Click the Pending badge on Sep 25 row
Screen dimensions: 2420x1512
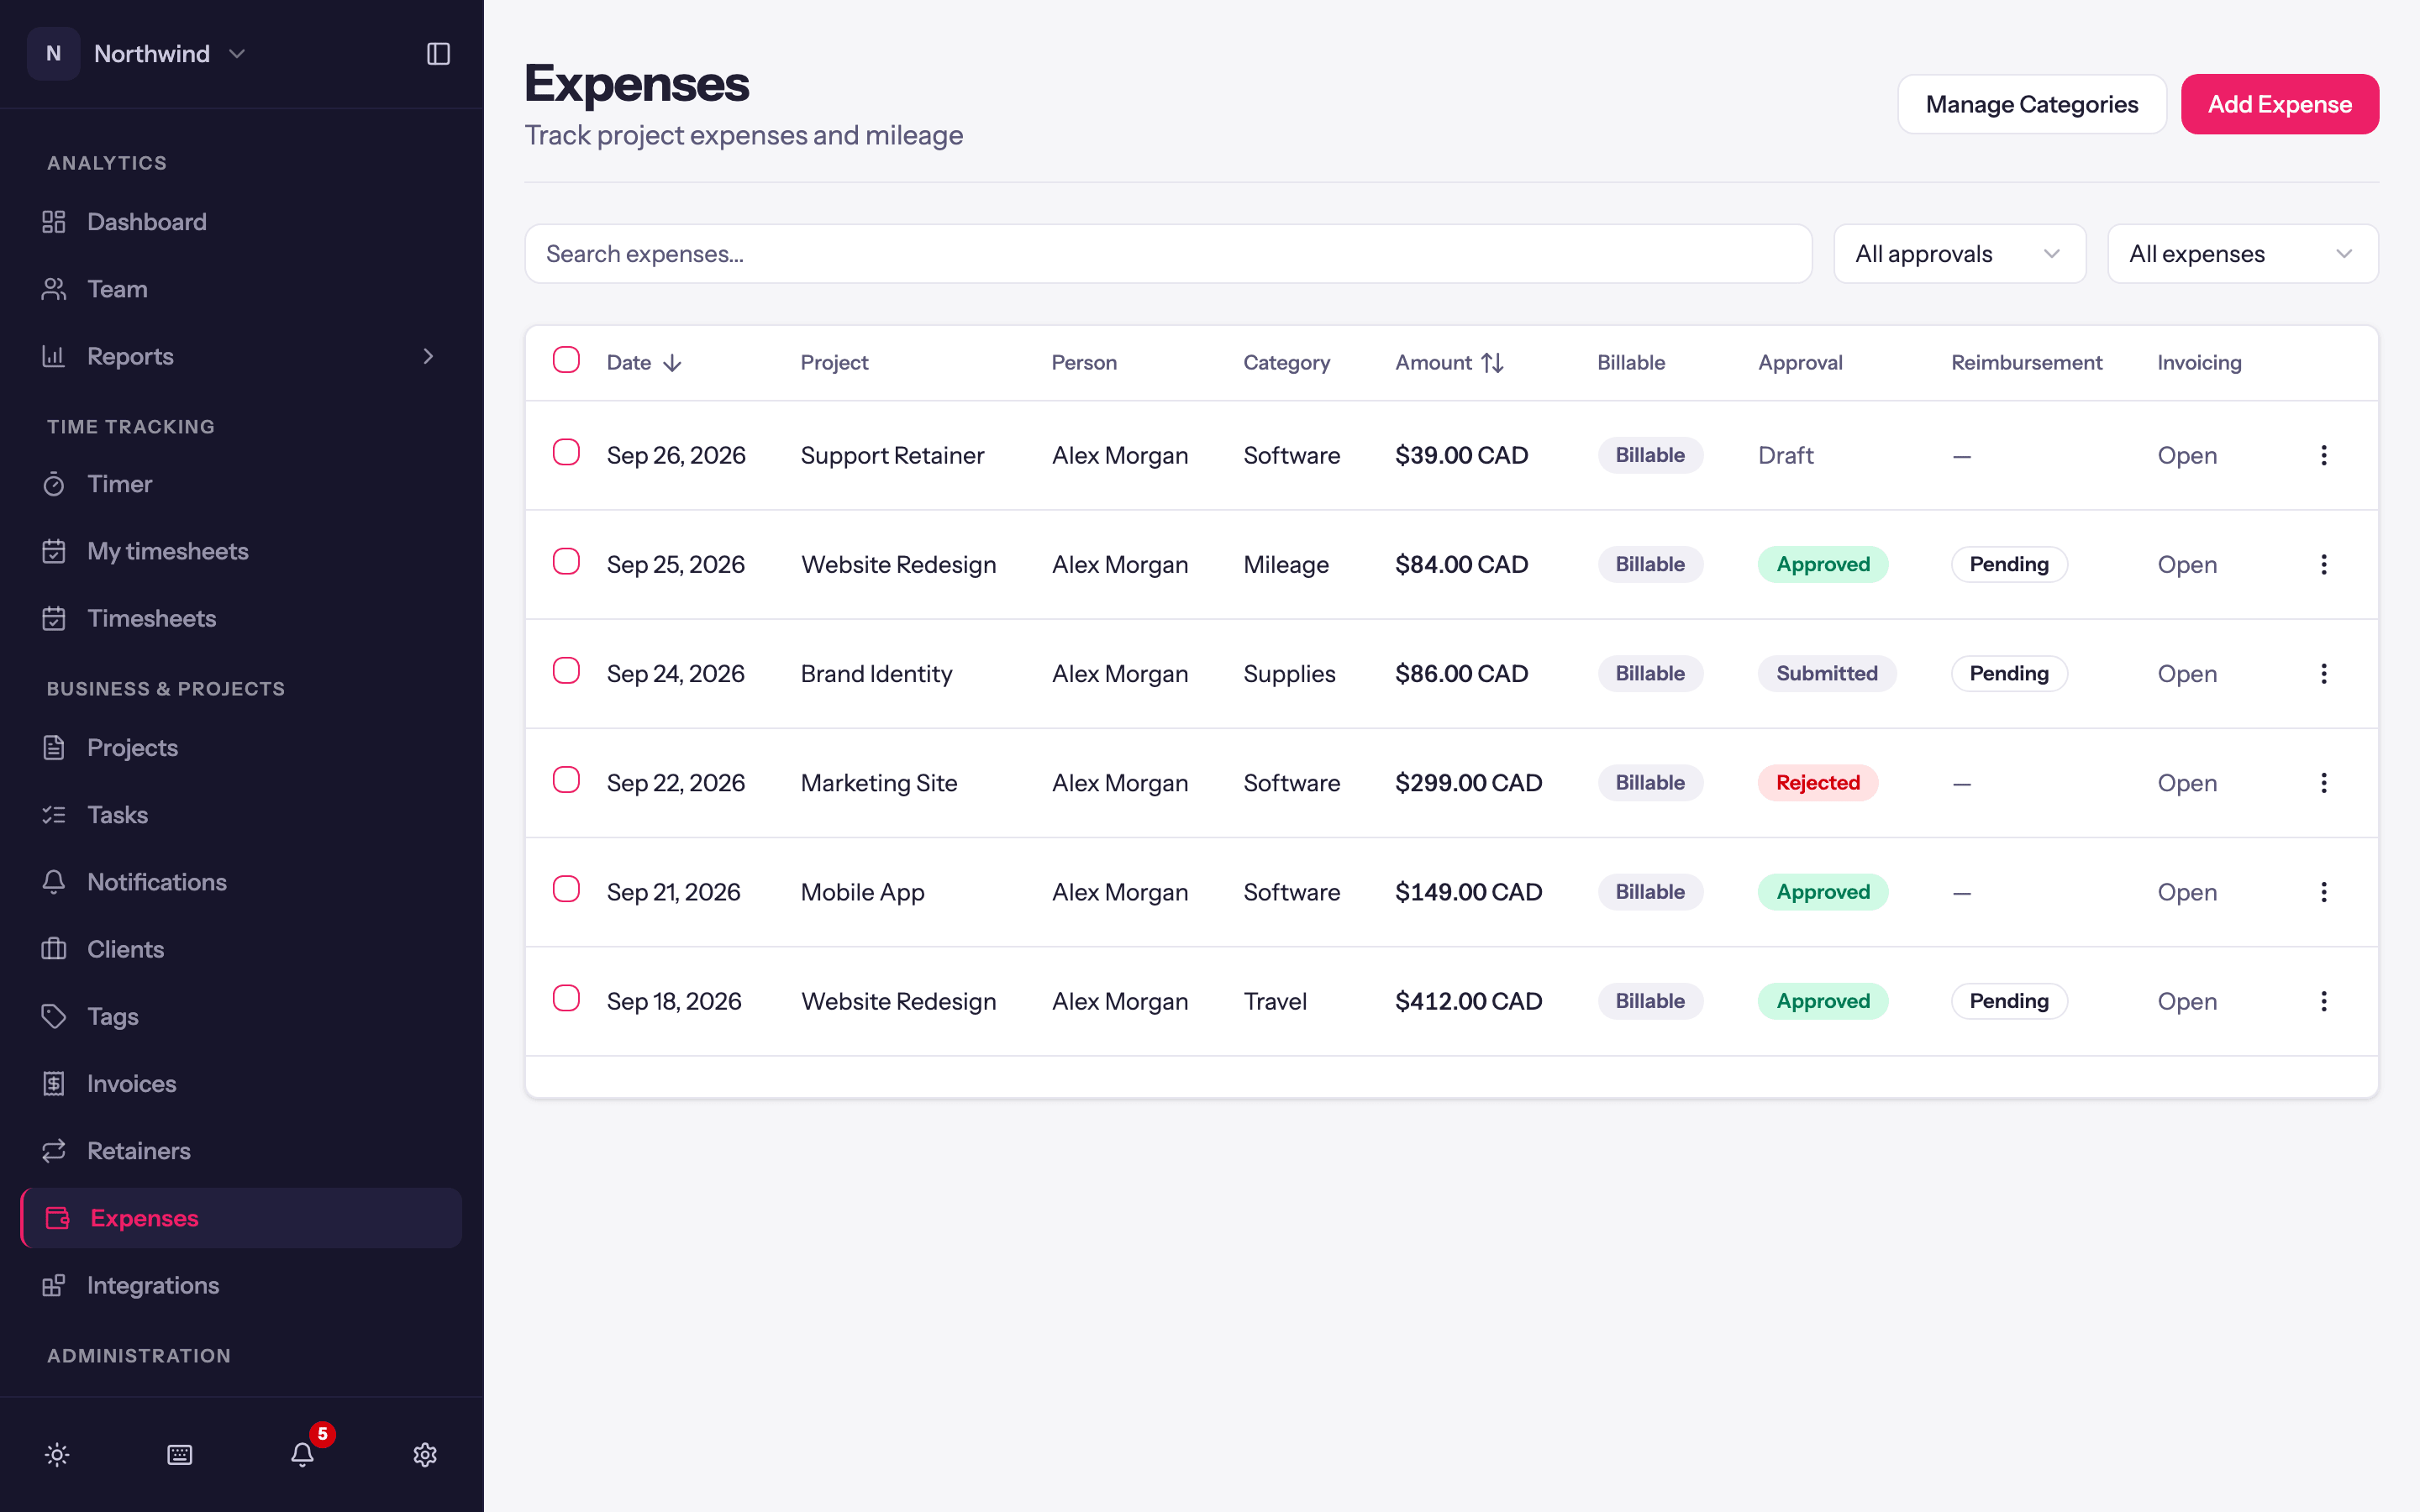(2009, 565)
